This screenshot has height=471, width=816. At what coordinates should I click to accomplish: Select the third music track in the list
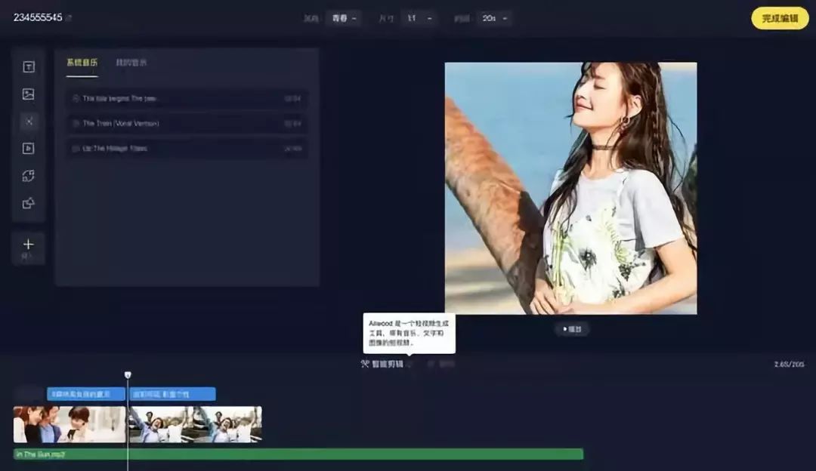coord(187,148)
